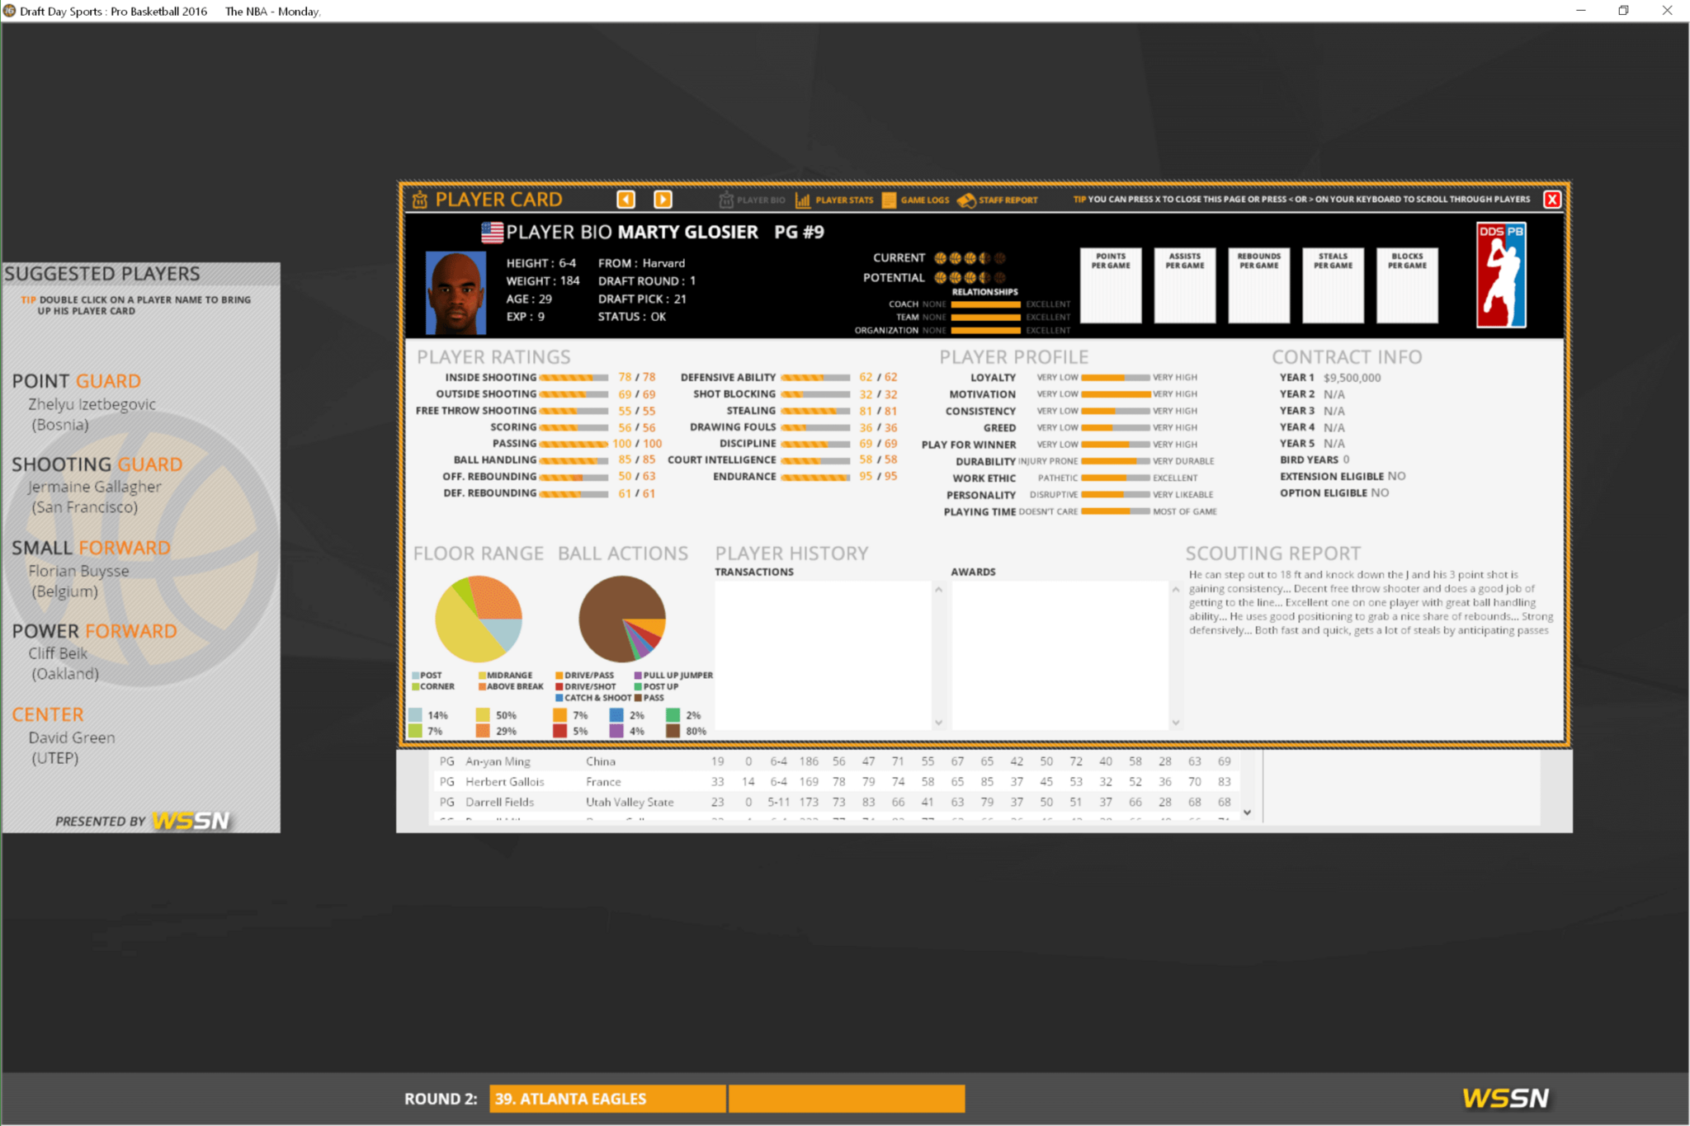Click the Endurance rating bar
Viewport: 1690px width, 1126px height.
pos(815,477)
